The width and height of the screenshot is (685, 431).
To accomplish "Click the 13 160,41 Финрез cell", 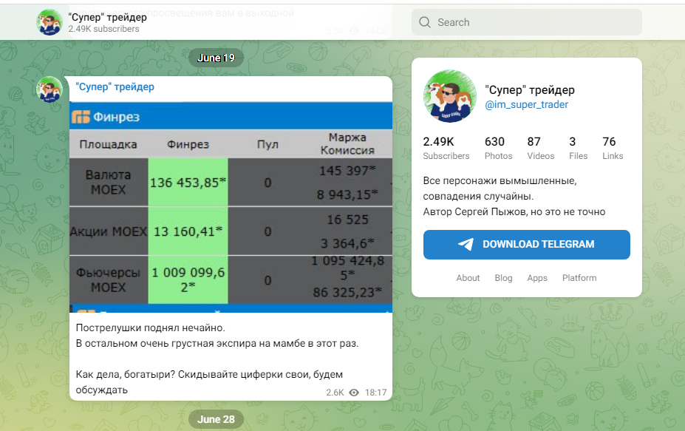I will (x=188, y=231).
